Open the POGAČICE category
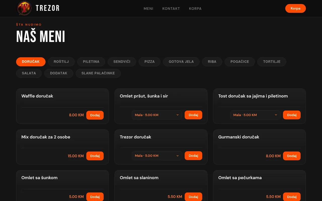The image size is (322, 201). point(240,62)
